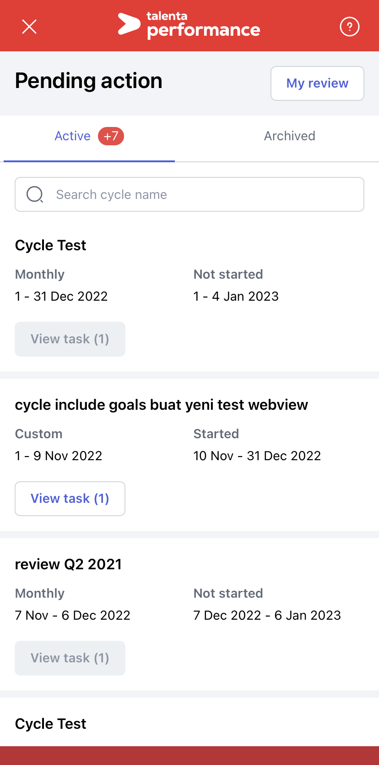Select the Started status of goals cycle
This screenshot has height=765, width=379.
point(216,434)
